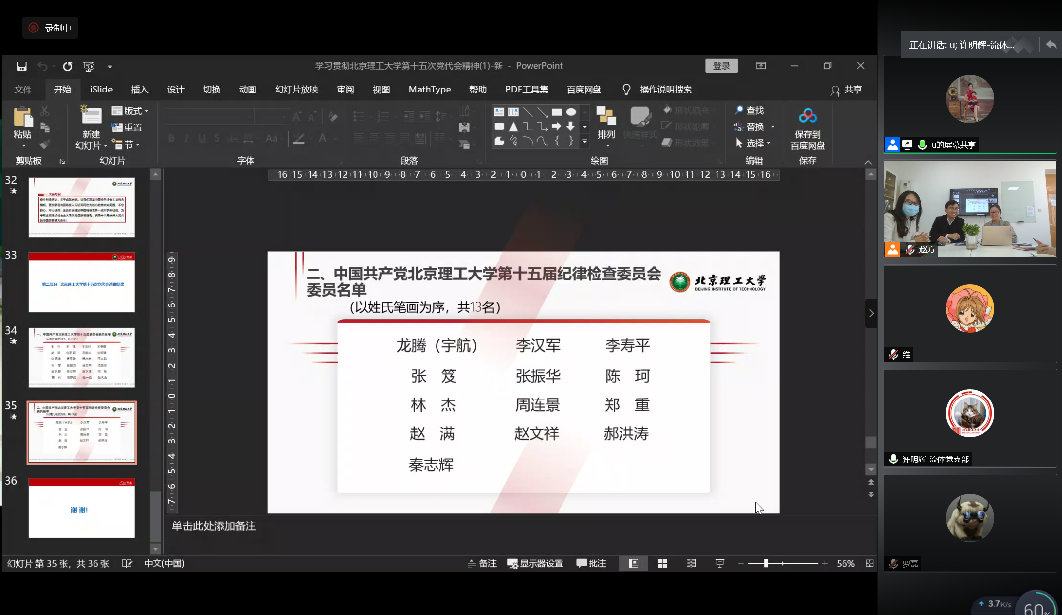Toggle bold formatting in Font group
The width and height of the screenshot is (1062, 615).
tap(171, 138)
